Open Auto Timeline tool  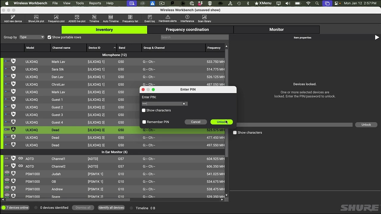tap(111, 19)
